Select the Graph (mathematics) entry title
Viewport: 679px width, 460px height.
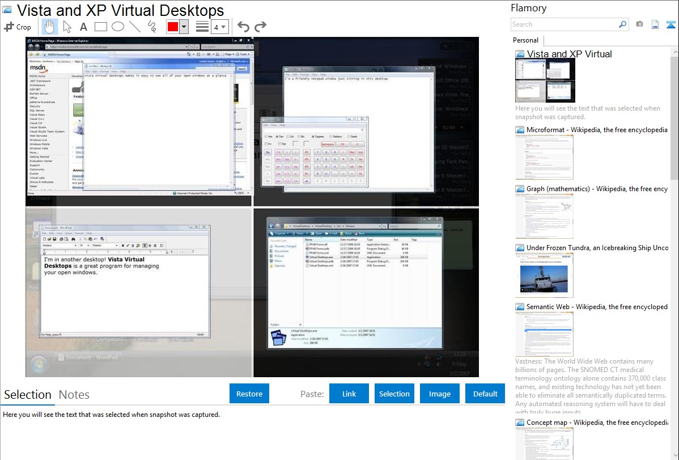pos(597,189)
